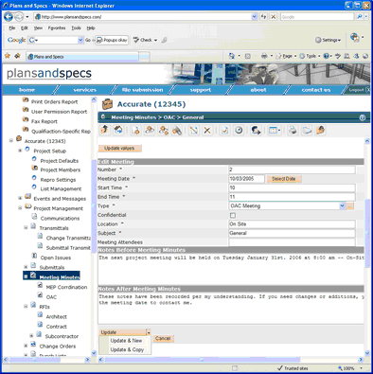
Task: Click the Select Date button
Action: pos(284,179)
